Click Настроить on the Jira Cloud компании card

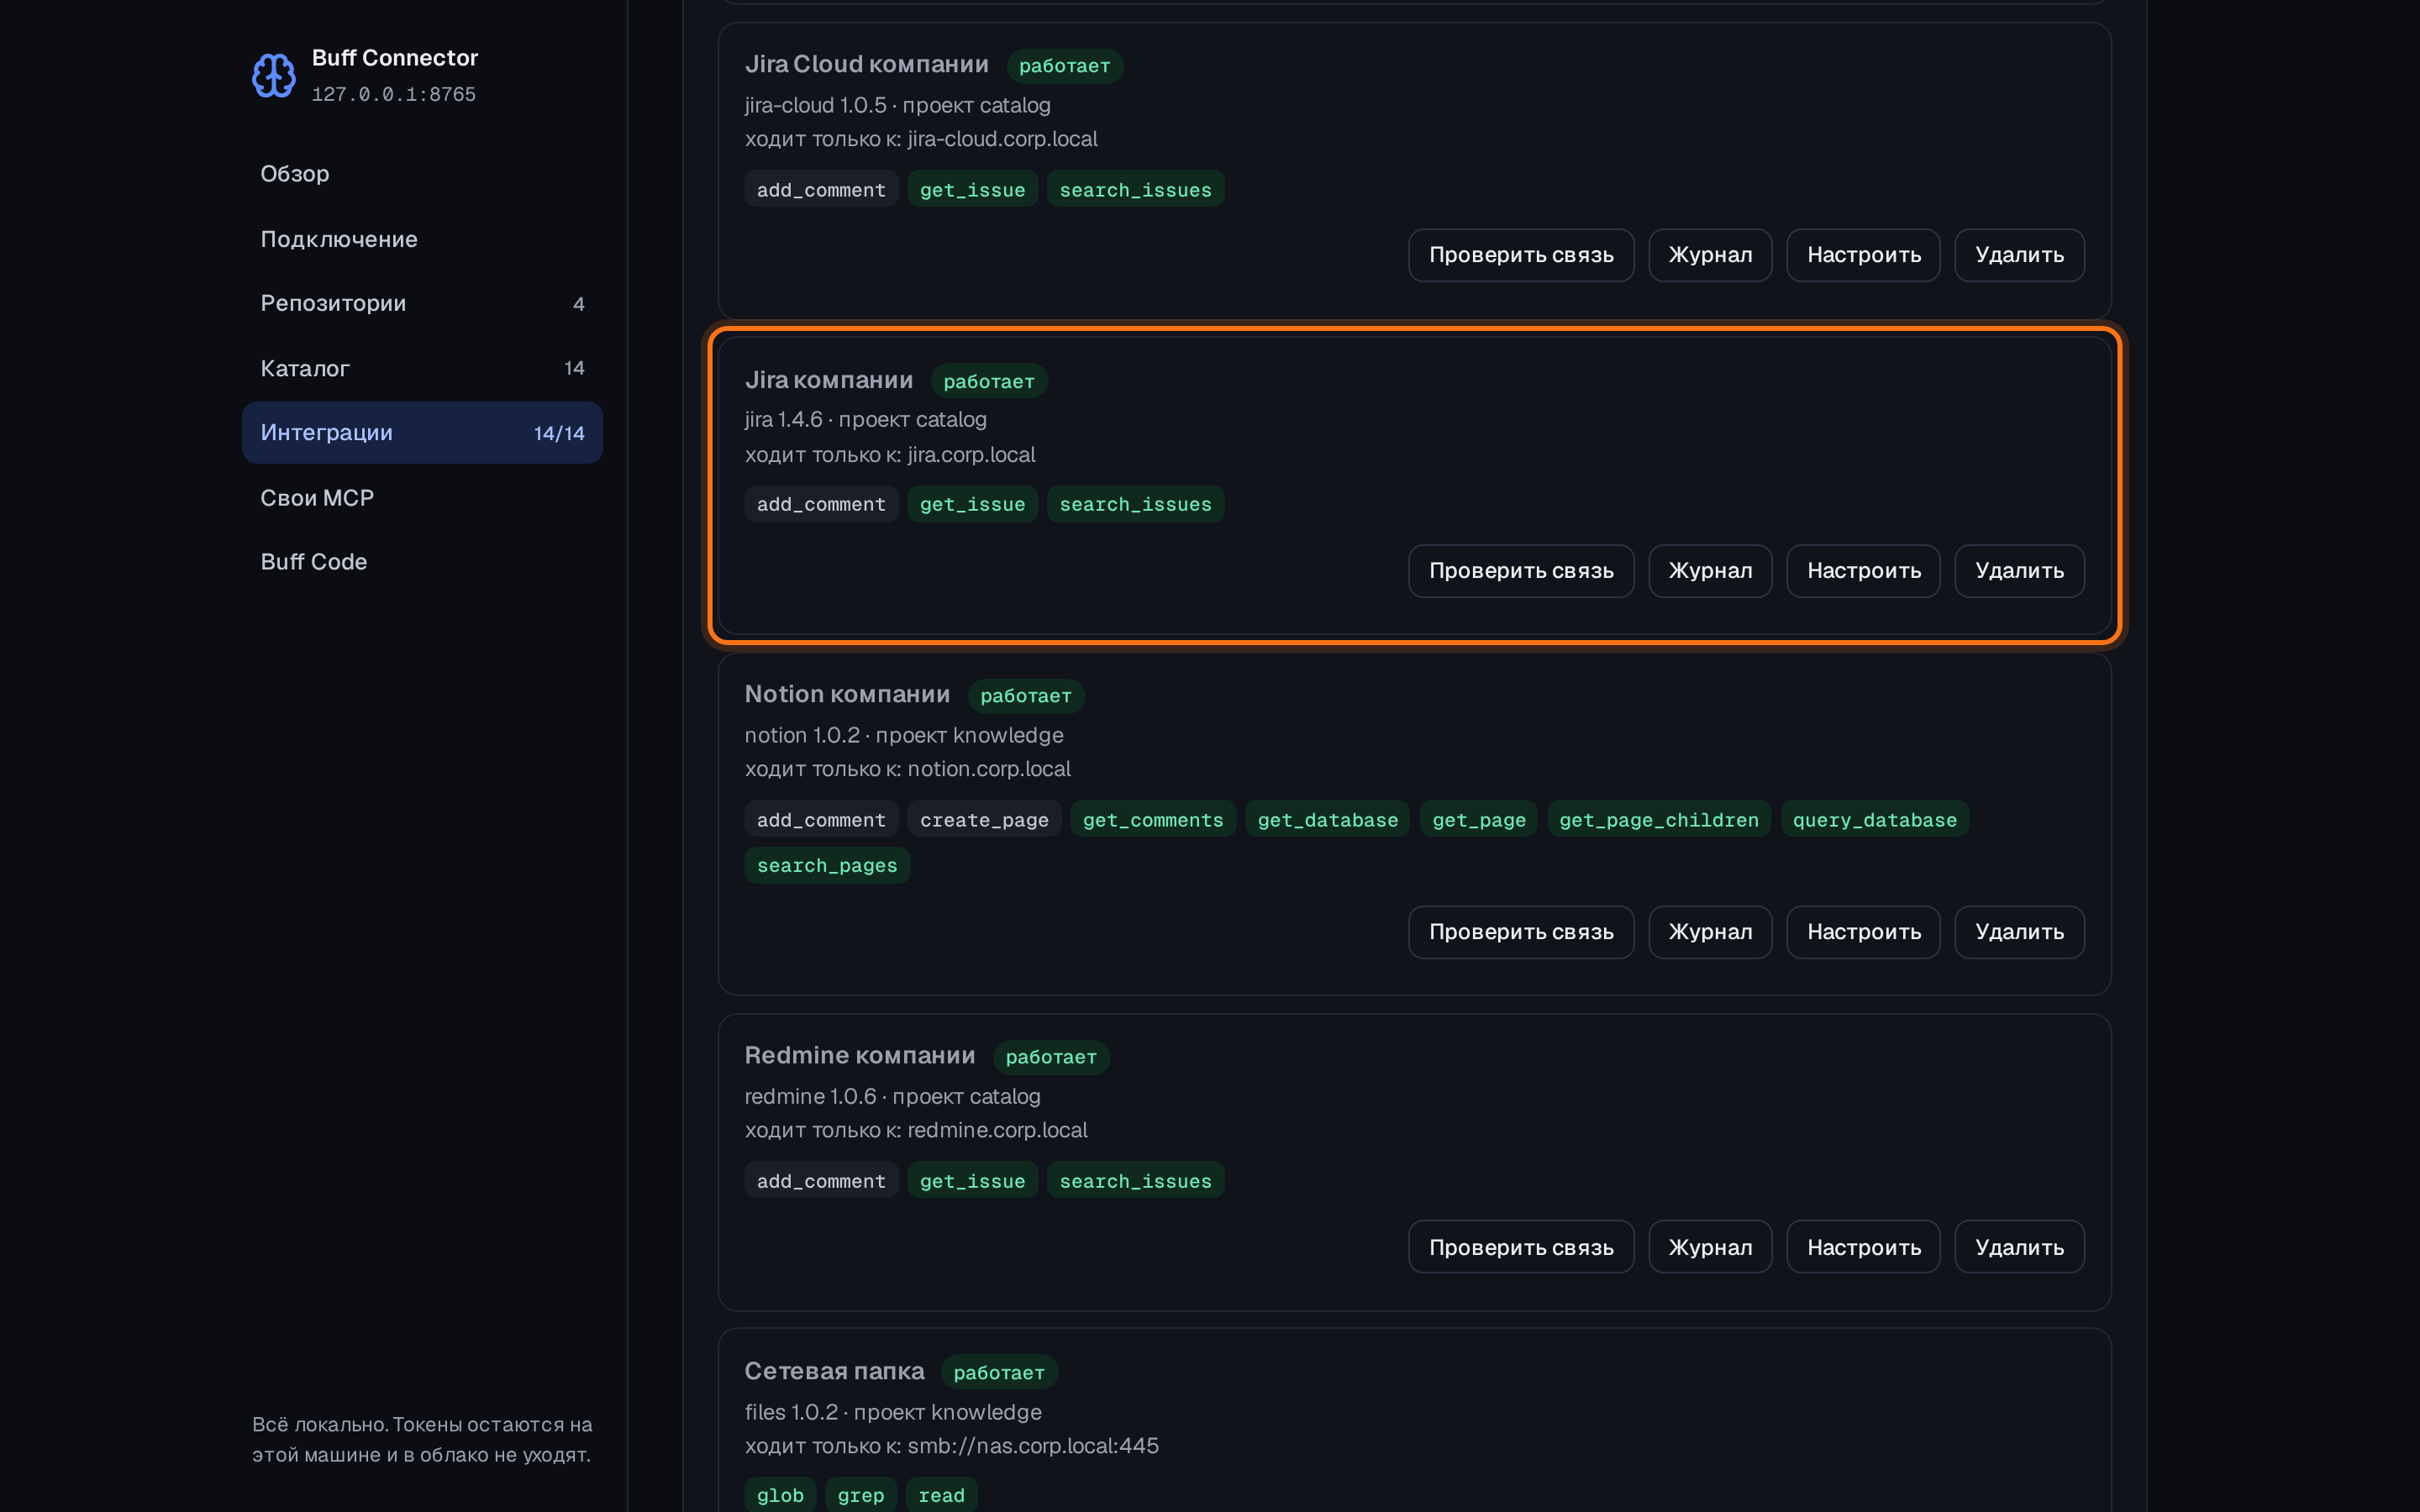(x=1863, y=255)
